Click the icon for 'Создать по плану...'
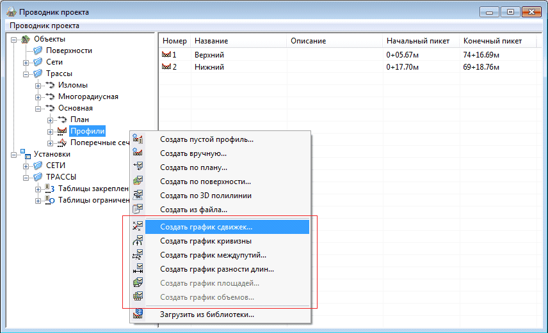 pyautogui.click(x=137, y=167)
